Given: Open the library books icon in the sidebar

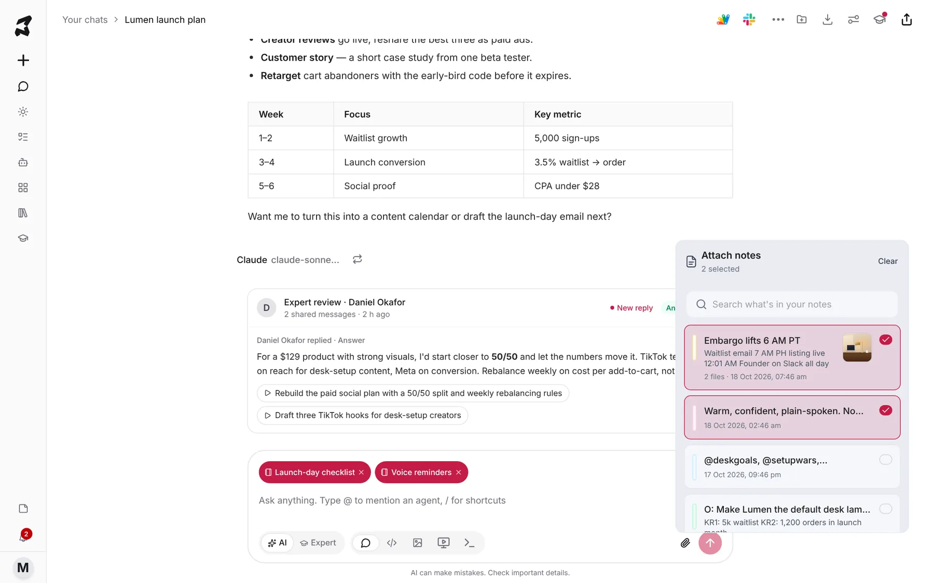Looking at the screenshot, I should pos(23,213).
